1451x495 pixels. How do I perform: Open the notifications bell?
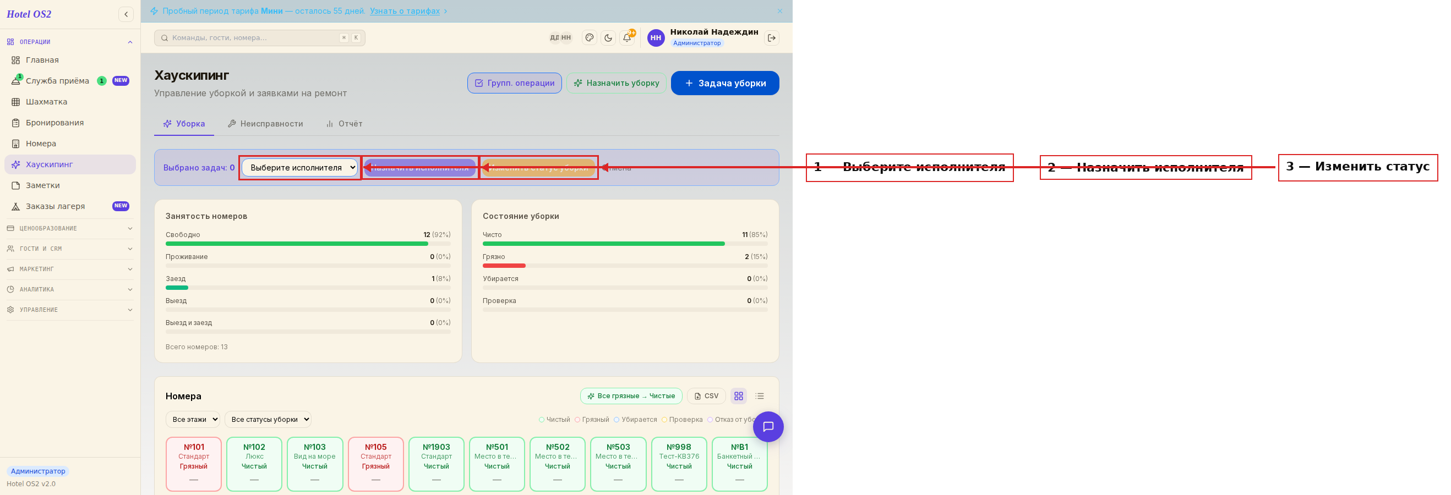[627, 38]
